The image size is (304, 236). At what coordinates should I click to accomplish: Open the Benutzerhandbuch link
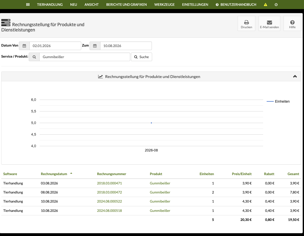[236, 5]
